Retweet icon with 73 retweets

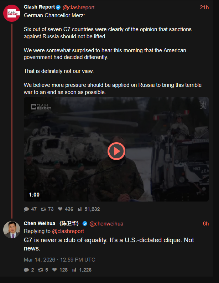pyautogui.click(x=43, y=209)
